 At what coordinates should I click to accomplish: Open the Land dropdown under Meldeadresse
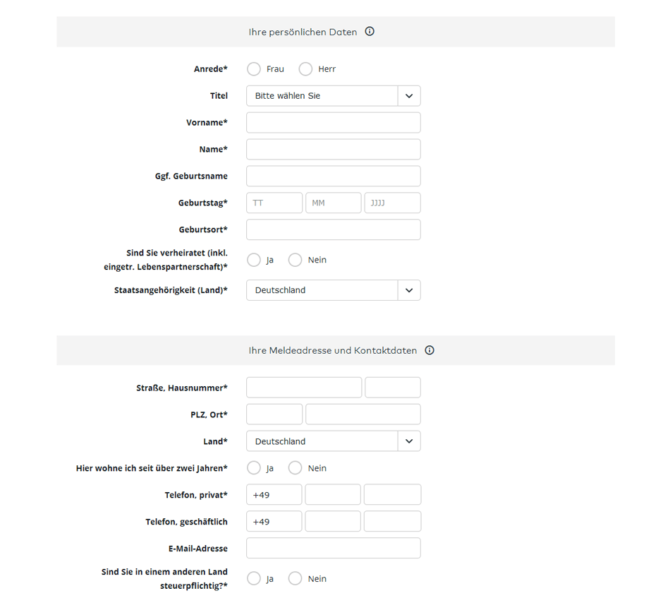(x=334, y=441)
